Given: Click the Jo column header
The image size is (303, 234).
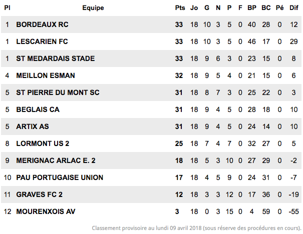Looking at the screenshot, I should [194, 7].
